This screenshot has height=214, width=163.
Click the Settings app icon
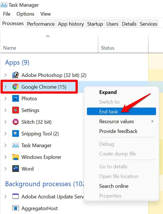click(x=16, y=110)
